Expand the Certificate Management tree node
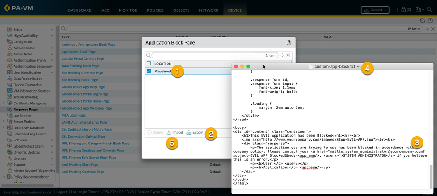This screenshot has height=196, width=437. [x=4, y=103]
